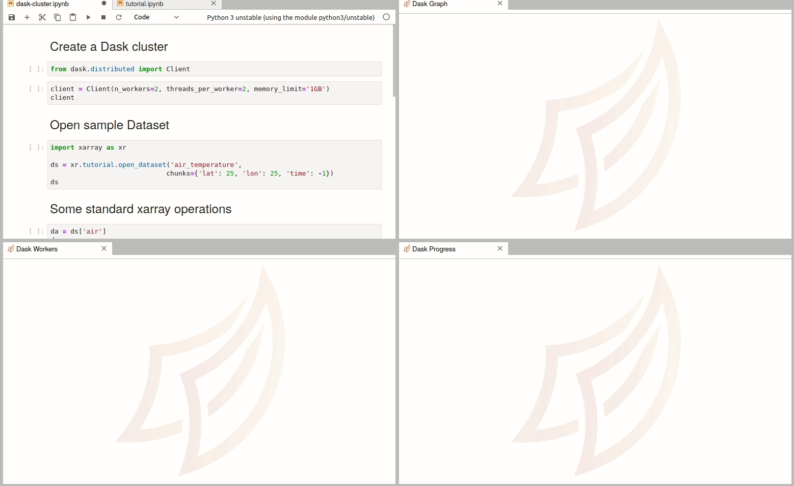Click the notebook vertical scrollbar

394,61
